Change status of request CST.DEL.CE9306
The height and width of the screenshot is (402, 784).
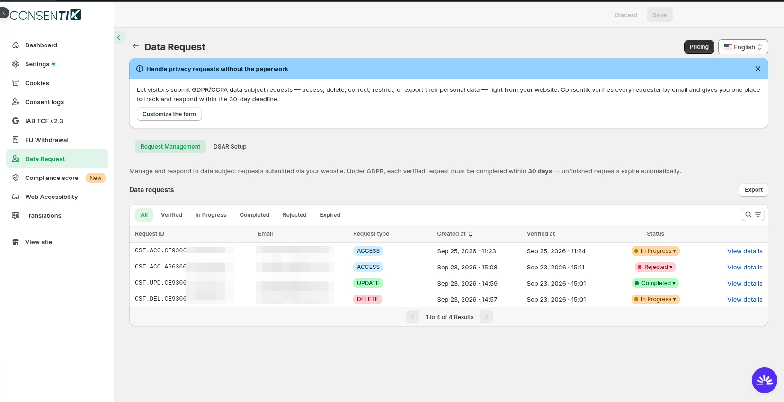656,300
